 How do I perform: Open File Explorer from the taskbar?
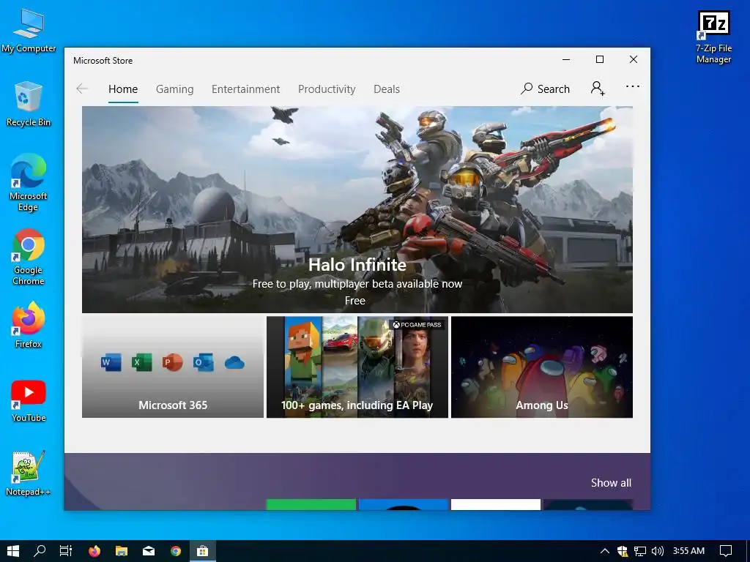[x=122, y=551]
